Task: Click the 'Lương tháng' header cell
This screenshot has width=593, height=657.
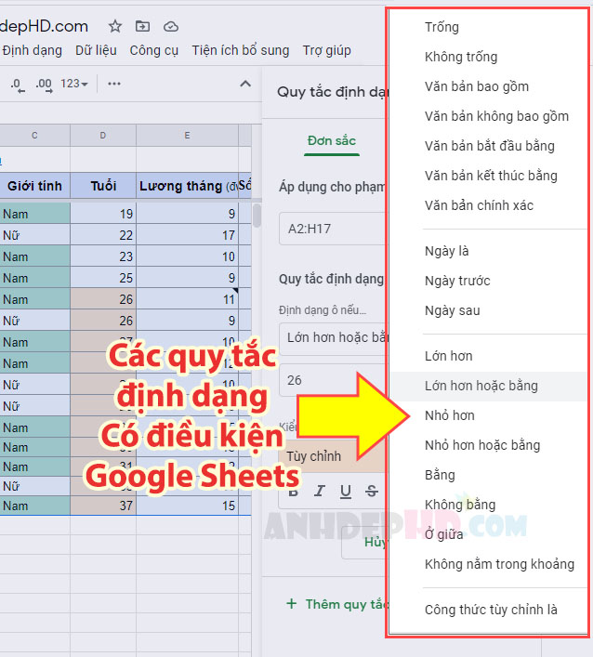Action: pos(187,186)
